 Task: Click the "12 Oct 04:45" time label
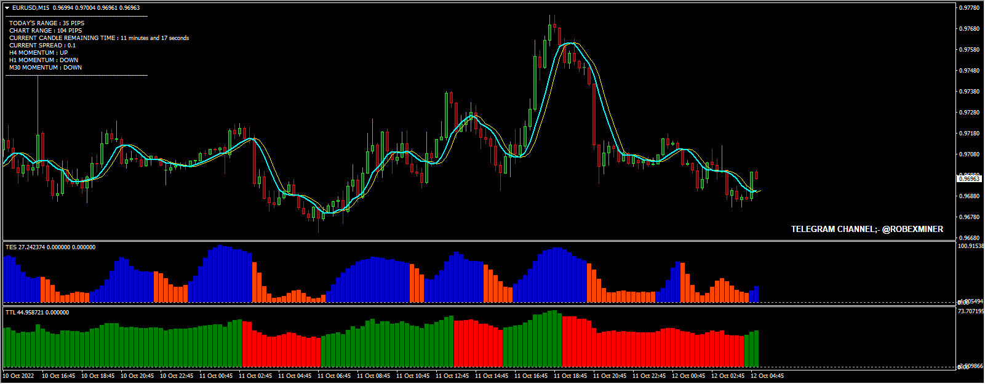pyautogui.click(x=767, y=376)
